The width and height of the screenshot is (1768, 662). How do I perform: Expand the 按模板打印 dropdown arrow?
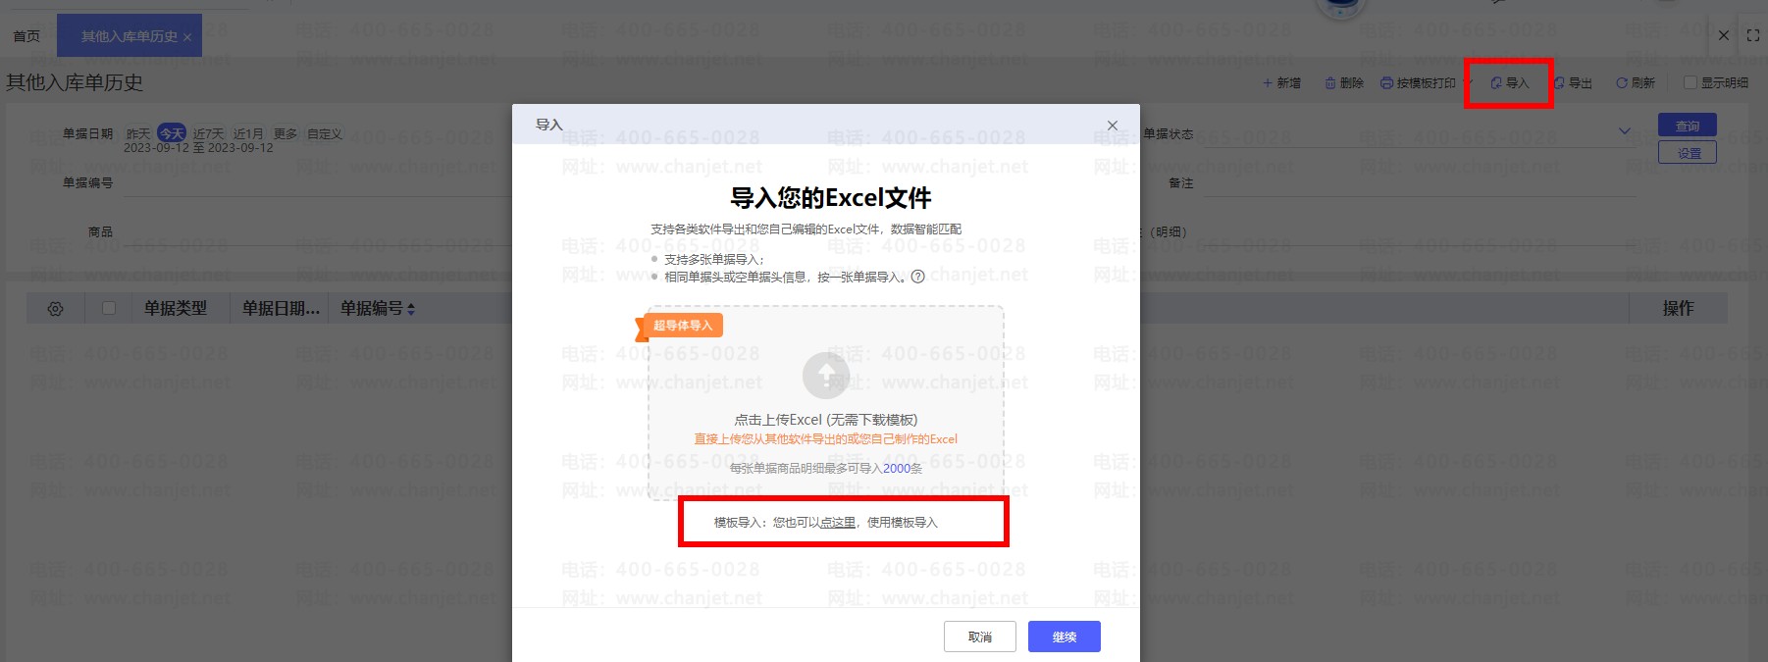point(1468,82)
